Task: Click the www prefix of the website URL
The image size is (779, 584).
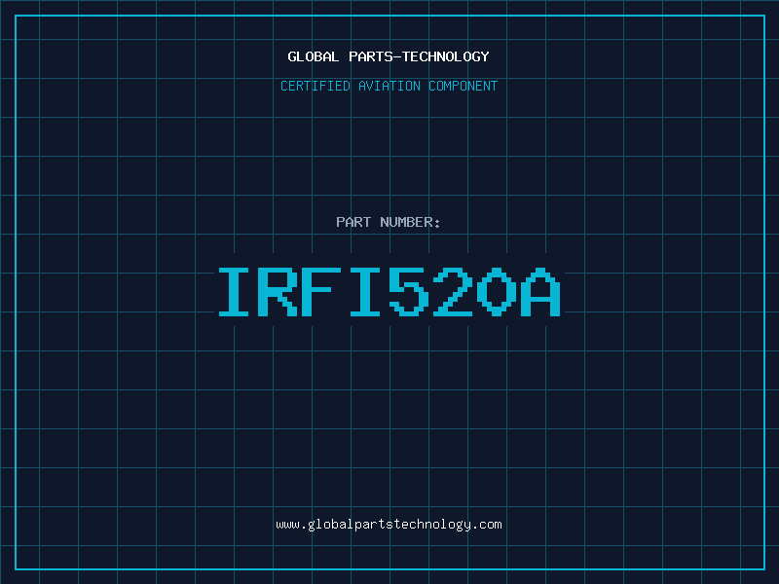Action: (x=287, y=525)
